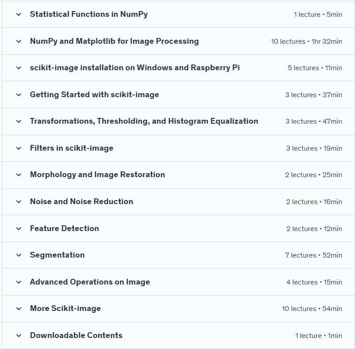Toggle the Morphology and Image Restoration chevron
This screenshot has width=355, height=349.
tap(19, 175)
